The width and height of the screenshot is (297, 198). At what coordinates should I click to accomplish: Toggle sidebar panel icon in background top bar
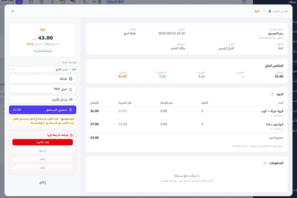[x=31, y=2]
